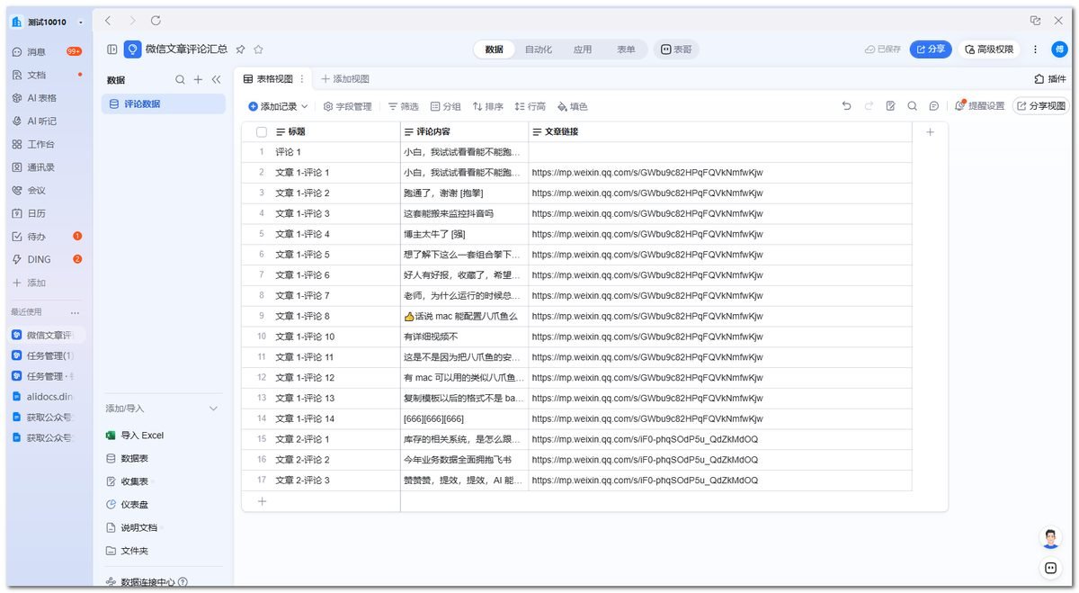Viewport: 1079px width, 593px height.
Task: Click the 排序 sort button
Action: (x=488, y=106)
